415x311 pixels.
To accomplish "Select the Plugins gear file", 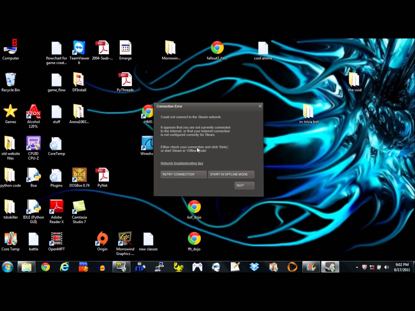I will point(56,178).
